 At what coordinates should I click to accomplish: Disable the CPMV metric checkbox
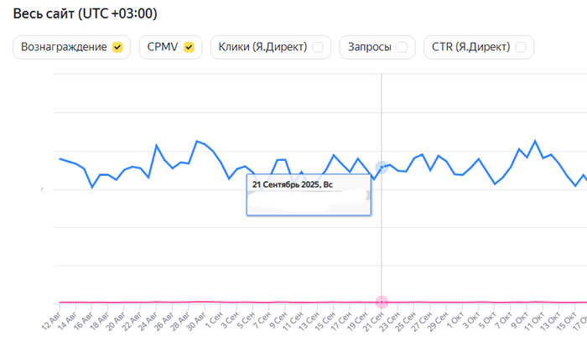(189, 48)
